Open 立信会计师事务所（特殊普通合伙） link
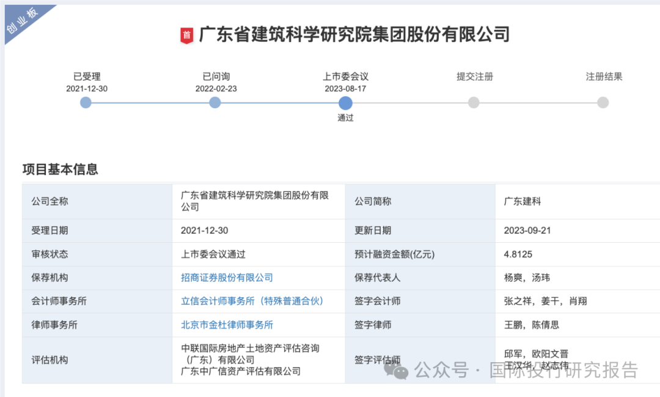This screenshot has width=660, height=397. pos(252,301)
